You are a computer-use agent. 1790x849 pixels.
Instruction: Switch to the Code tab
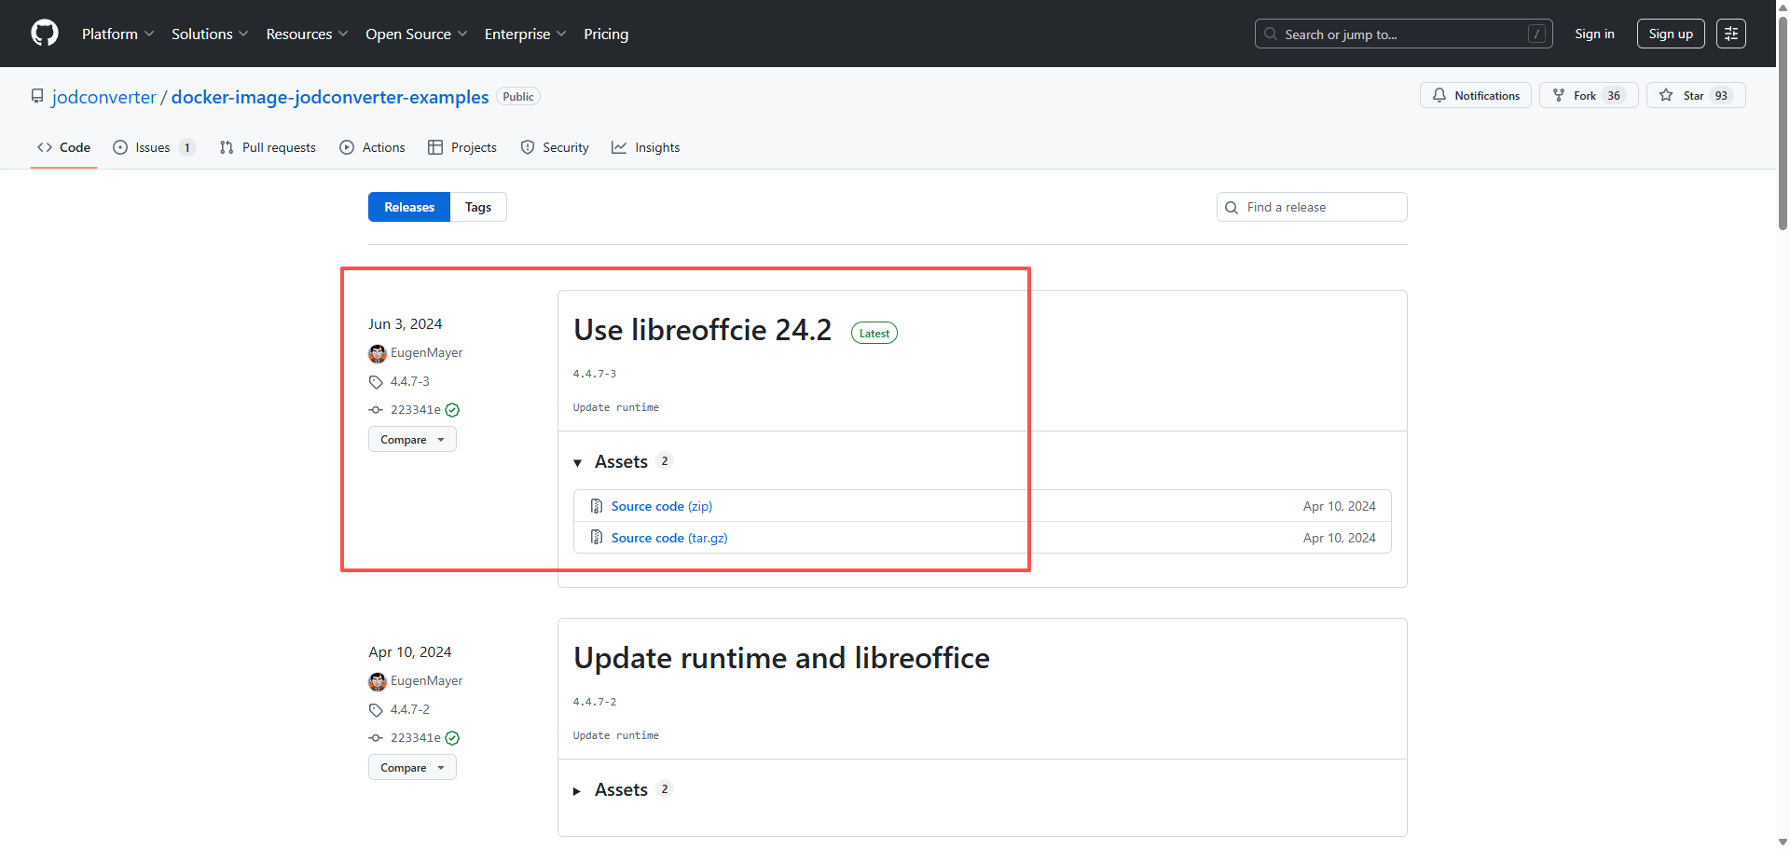coord(63,147)
